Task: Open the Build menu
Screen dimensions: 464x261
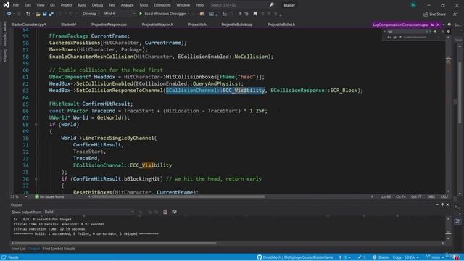Action: (82, 5)
